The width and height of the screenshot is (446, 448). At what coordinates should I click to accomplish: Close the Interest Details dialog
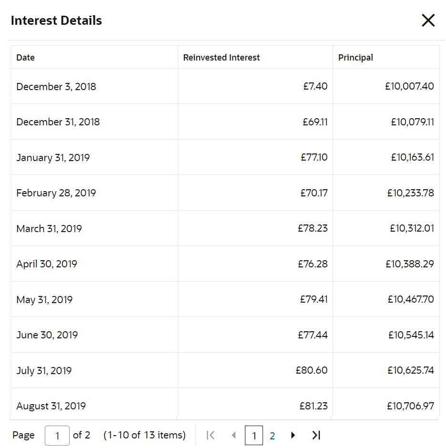(x=428, y=20)
